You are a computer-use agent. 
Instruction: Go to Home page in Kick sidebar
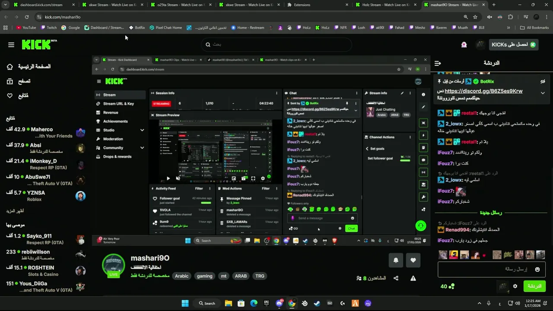coord(29,67)
